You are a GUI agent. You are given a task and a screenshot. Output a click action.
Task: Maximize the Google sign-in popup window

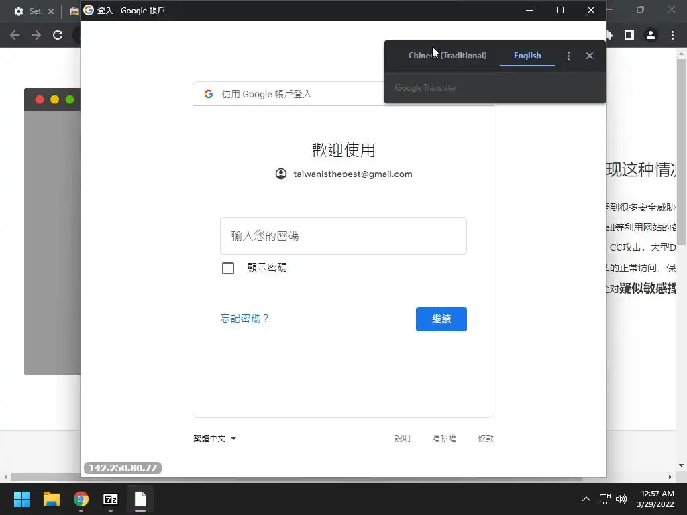560,10
